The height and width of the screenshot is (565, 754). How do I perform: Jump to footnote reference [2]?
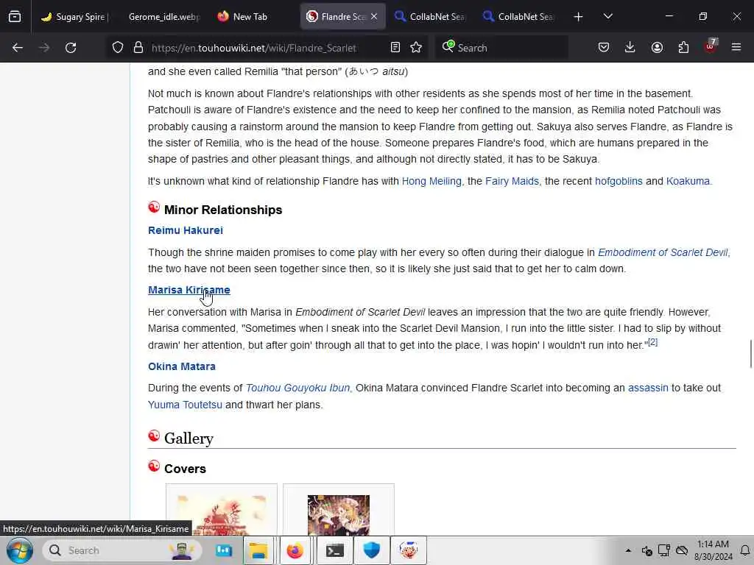coord(652,342)
